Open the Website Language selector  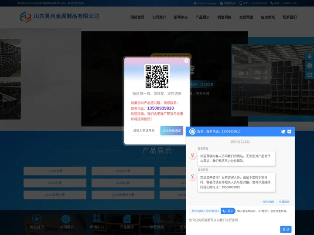[x=205, y=3]
